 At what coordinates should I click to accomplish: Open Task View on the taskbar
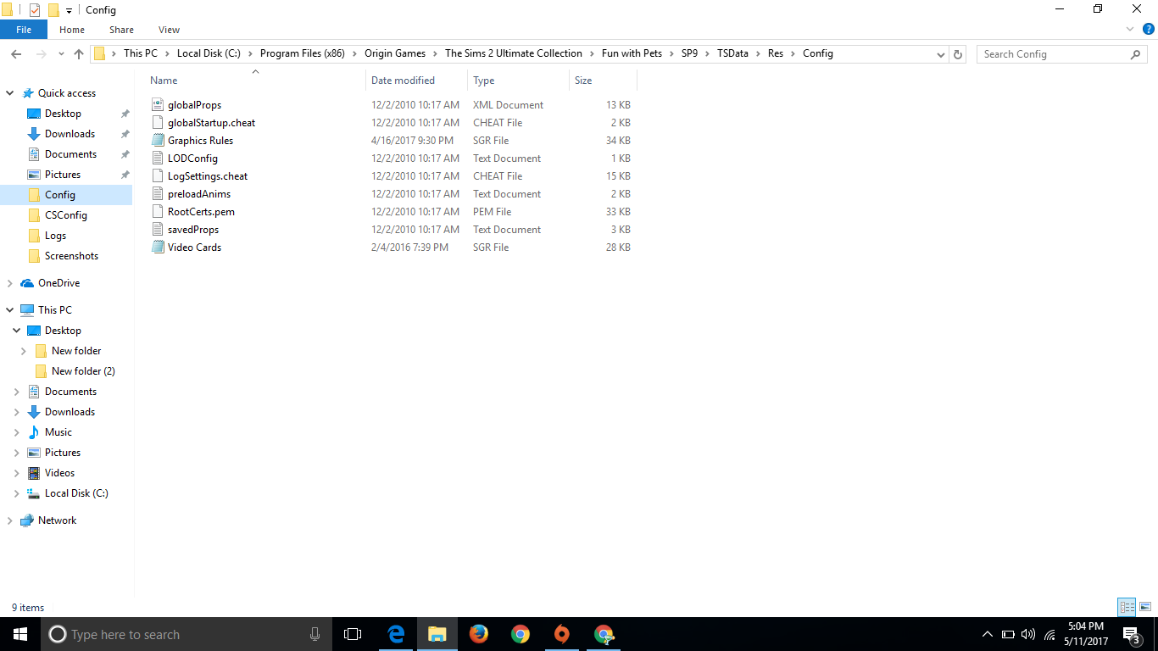pos(353,634)
